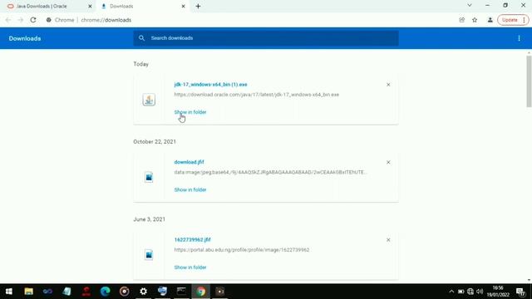Open Microsoft Edge from the taskbar
532x299 pixels.
[x=106, y=292]
